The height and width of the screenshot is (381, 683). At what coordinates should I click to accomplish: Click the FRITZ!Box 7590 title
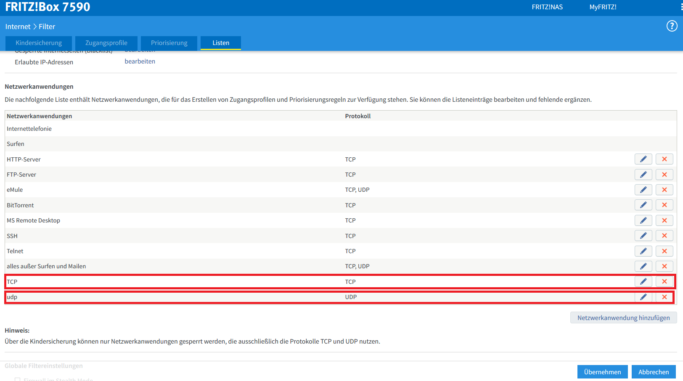[x=48, y=7]
